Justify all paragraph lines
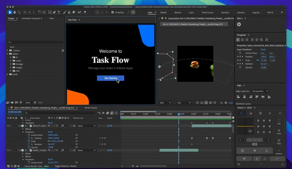This screenshot has width=292, height=169. (267, 40)
